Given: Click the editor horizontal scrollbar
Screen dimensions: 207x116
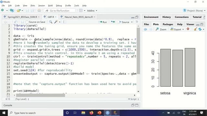Looking at the screenshot, I should pyautogui.click(x=40, y=95).
